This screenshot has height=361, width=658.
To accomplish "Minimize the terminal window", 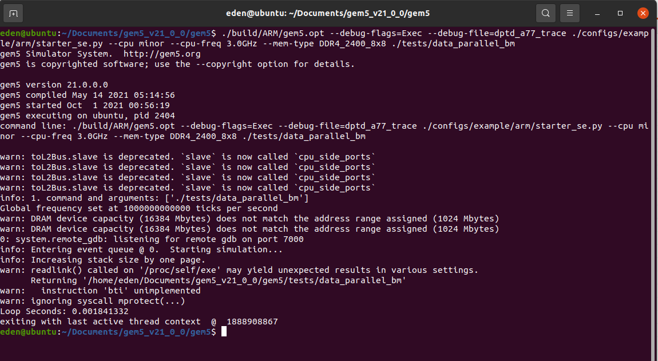I will pyautogui.click(x=597, y=13).
